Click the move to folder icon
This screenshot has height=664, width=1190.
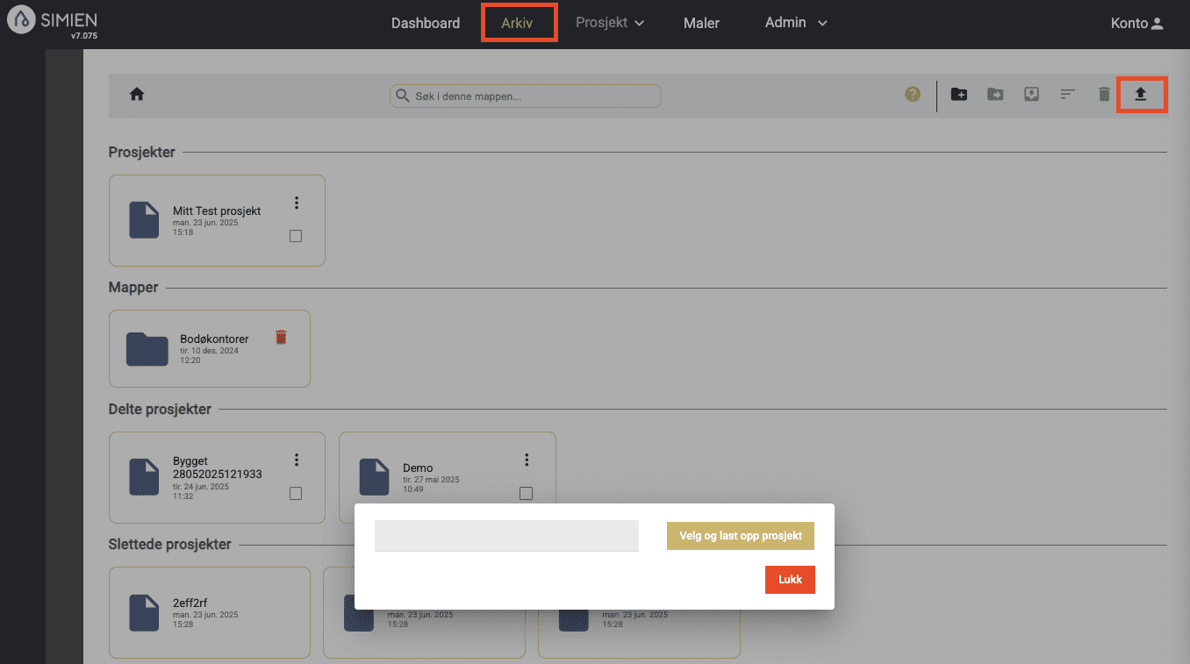click(x=995, y=94)
